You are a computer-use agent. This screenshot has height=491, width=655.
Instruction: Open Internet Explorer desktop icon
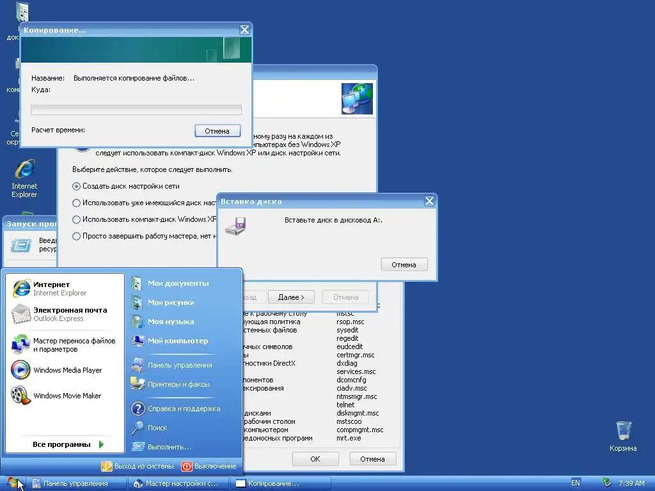coord(24,178)
